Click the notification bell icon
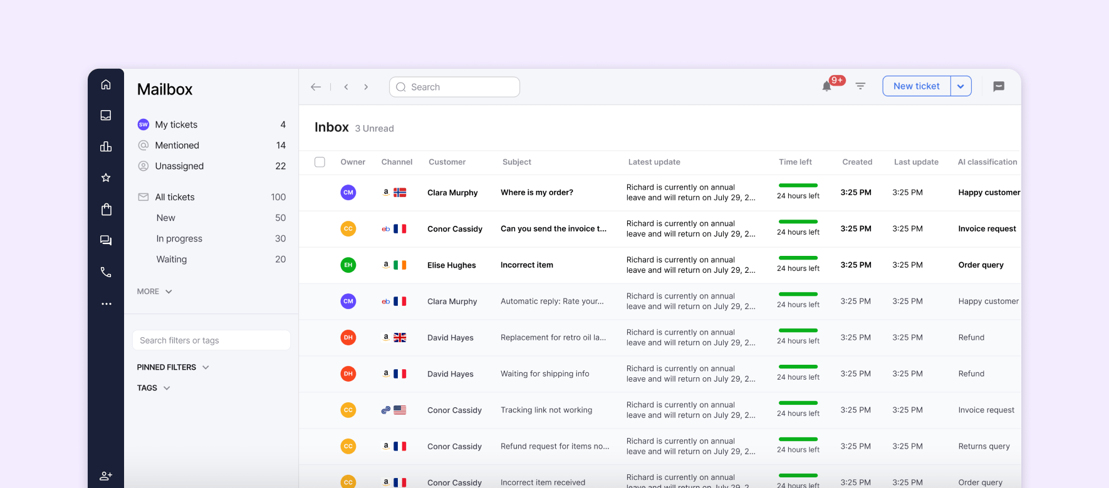1109x488 pixels. 826,86
